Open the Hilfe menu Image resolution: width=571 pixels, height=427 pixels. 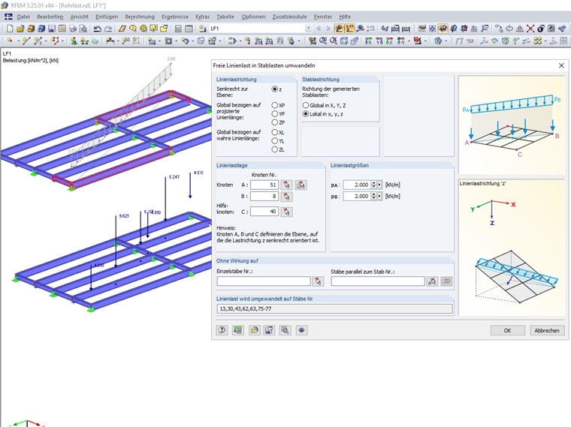(345, 17)
